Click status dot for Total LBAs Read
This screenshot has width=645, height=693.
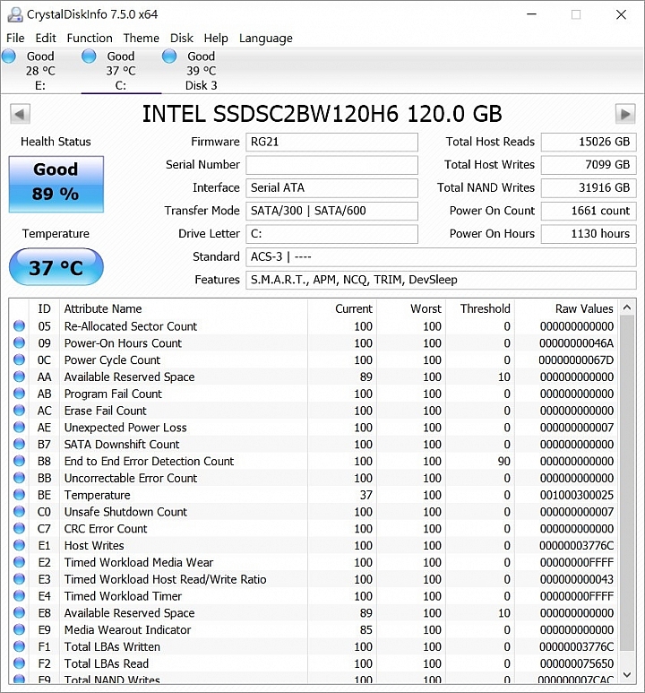[x=19, y=663]
